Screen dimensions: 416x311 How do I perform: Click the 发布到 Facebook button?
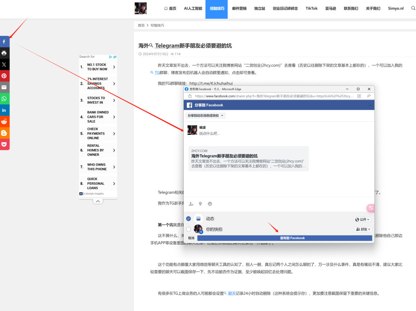[x=285, y=238]
